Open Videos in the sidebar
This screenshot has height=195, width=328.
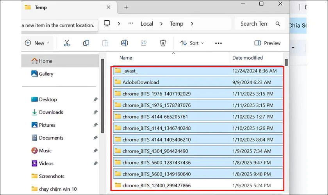[46, 163]
